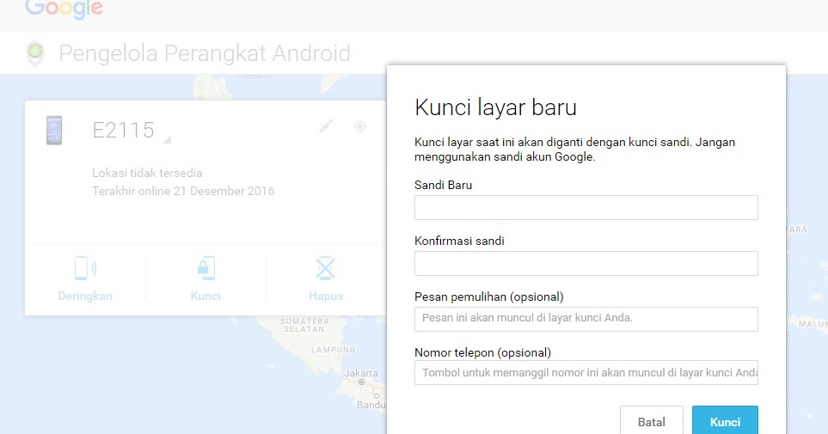Click the Kunci label on the device card
The height and width of the screenshot is (434, 828).
click(205, 296)
